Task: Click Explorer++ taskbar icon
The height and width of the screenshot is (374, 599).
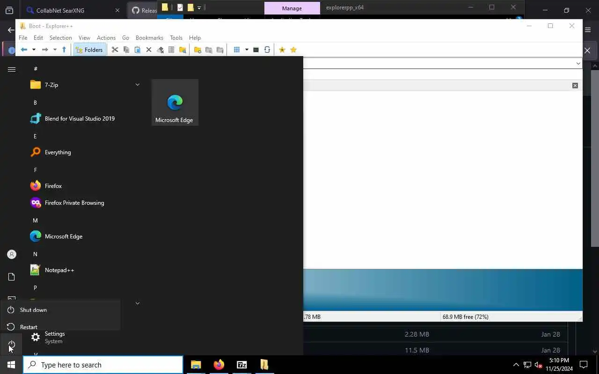Action: pyautogui.click(x=264, y=365)
